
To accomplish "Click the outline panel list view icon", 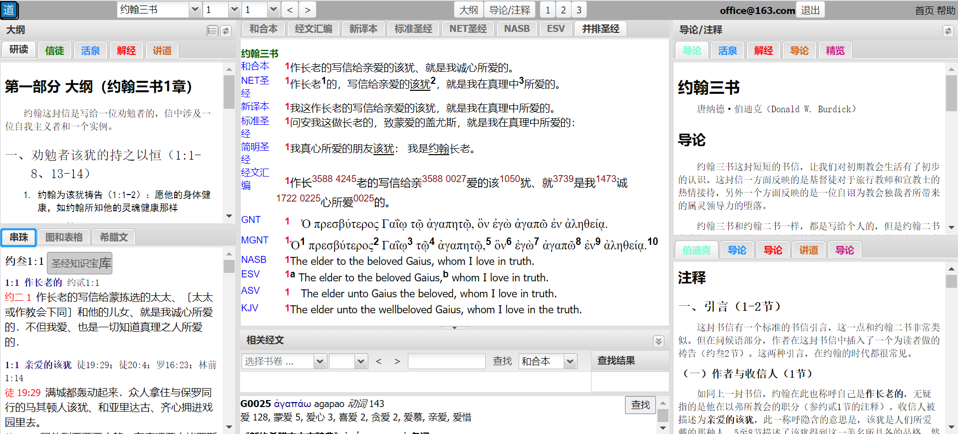I will point(212,31).
